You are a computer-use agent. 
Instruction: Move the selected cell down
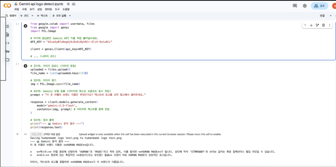tap(311, 25)
